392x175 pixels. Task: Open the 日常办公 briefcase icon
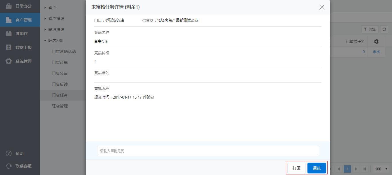(9, 6)
